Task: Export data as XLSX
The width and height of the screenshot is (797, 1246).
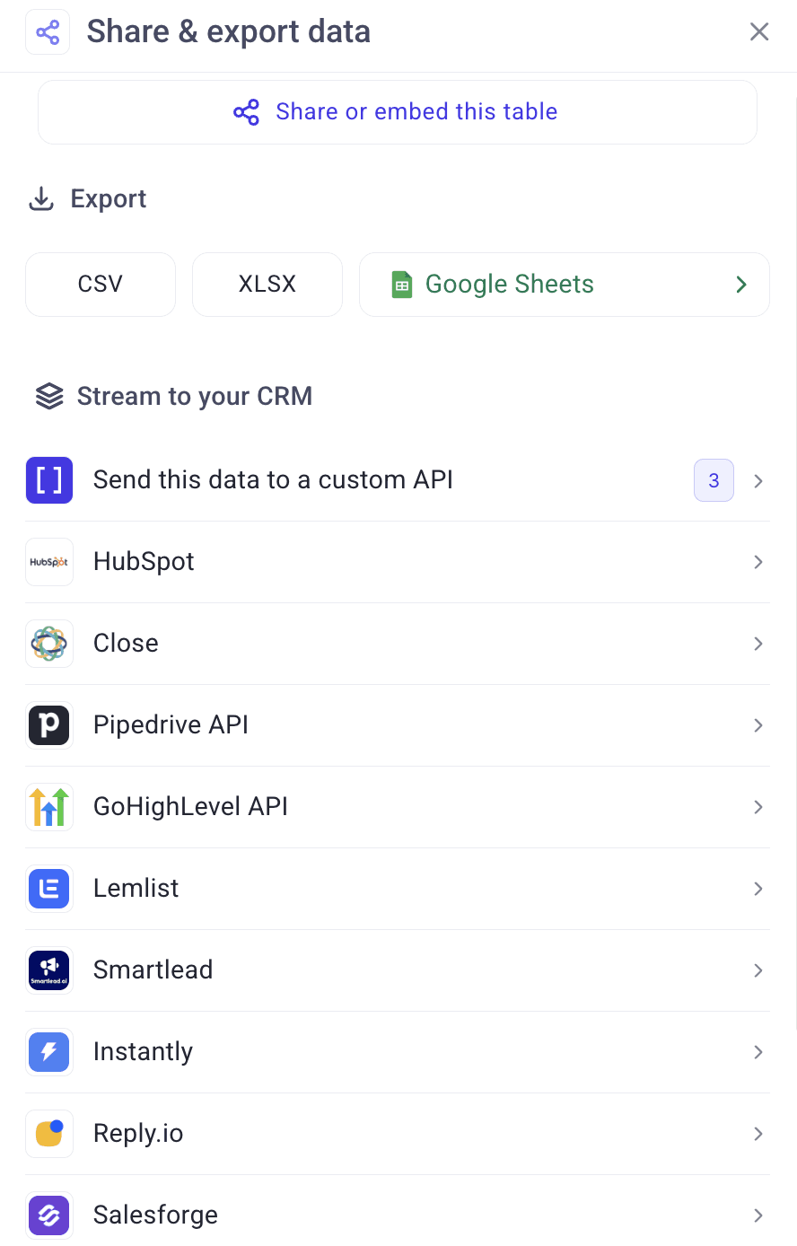Action: (x=267, y=284)
